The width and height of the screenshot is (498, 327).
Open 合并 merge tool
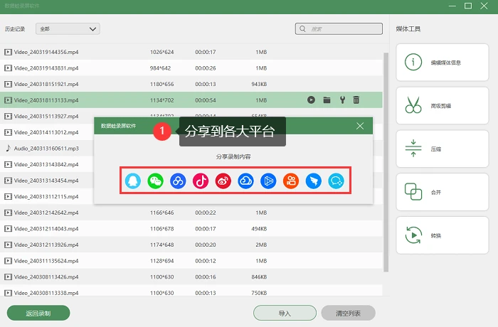442,192
